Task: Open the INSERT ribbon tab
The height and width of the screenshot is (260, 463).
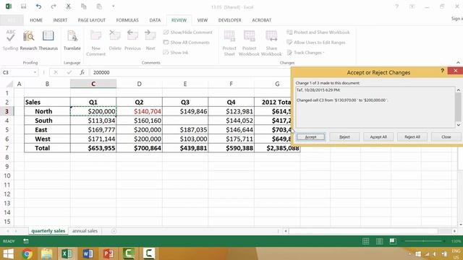Action: click(60, 20)
